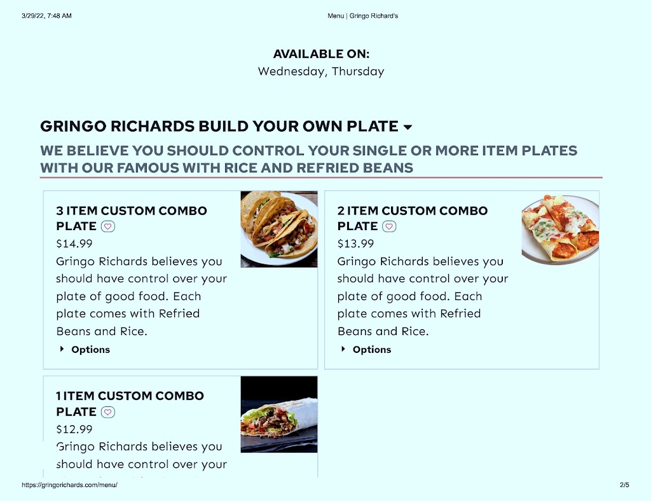Click the Available On: Wednesday, Thursday text
651x501 pixels.
click(321, 63)
